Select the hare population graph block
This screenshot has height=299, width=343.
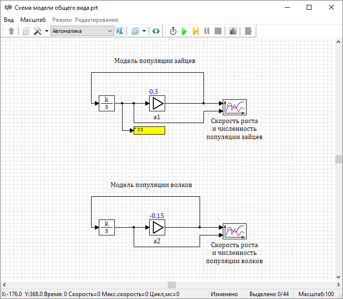pos(235,106)
